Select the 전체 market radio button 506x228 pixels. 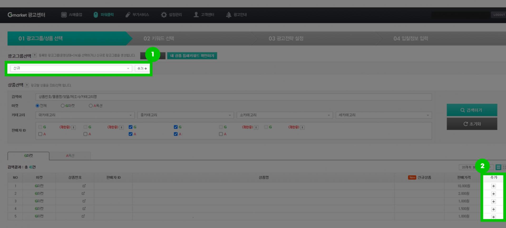point(37,106)
